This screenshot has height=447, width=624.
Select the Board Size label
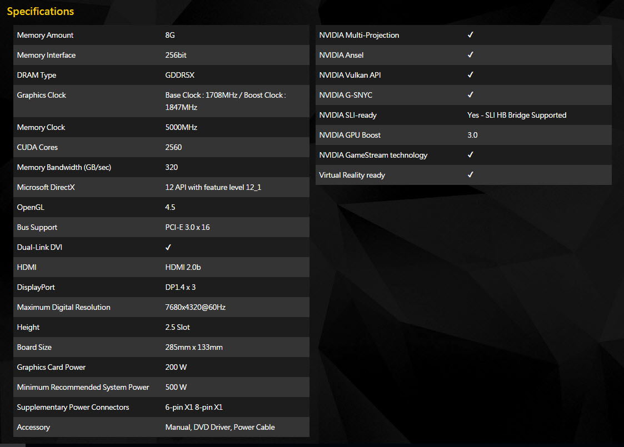[34, 347]
